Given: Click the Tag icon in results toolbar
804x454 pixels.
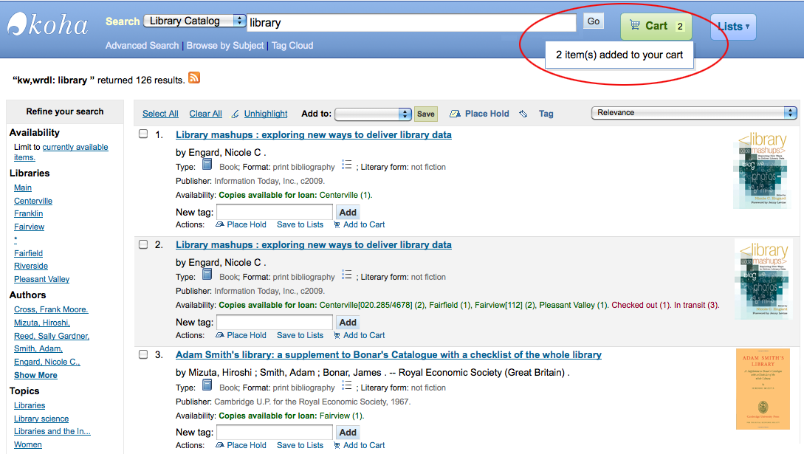Looking at the screenshot, I should click(x=523, y=114).
